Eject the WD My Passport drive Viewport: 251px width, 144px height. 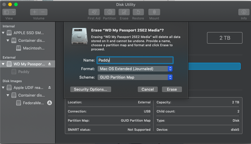[x=50, y=64]
